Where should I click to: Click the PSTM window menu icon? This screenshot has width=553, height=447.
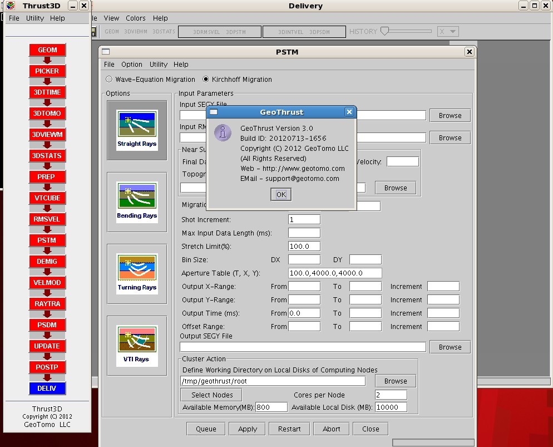click(106, 52)
